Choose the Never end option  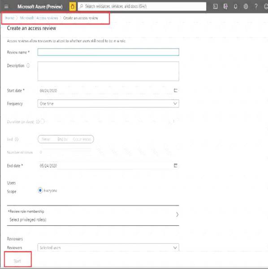tap(46, 139)
